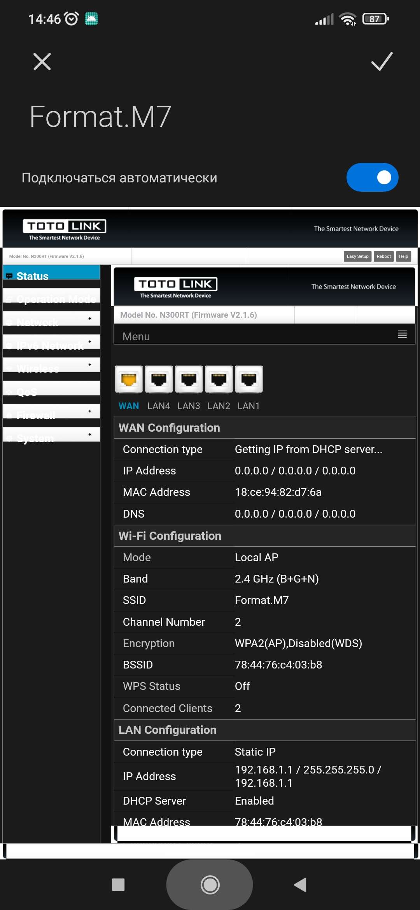This screenshot has height=910, width=420.
Task: Click the LAN Configuration header
Action: 265,730
